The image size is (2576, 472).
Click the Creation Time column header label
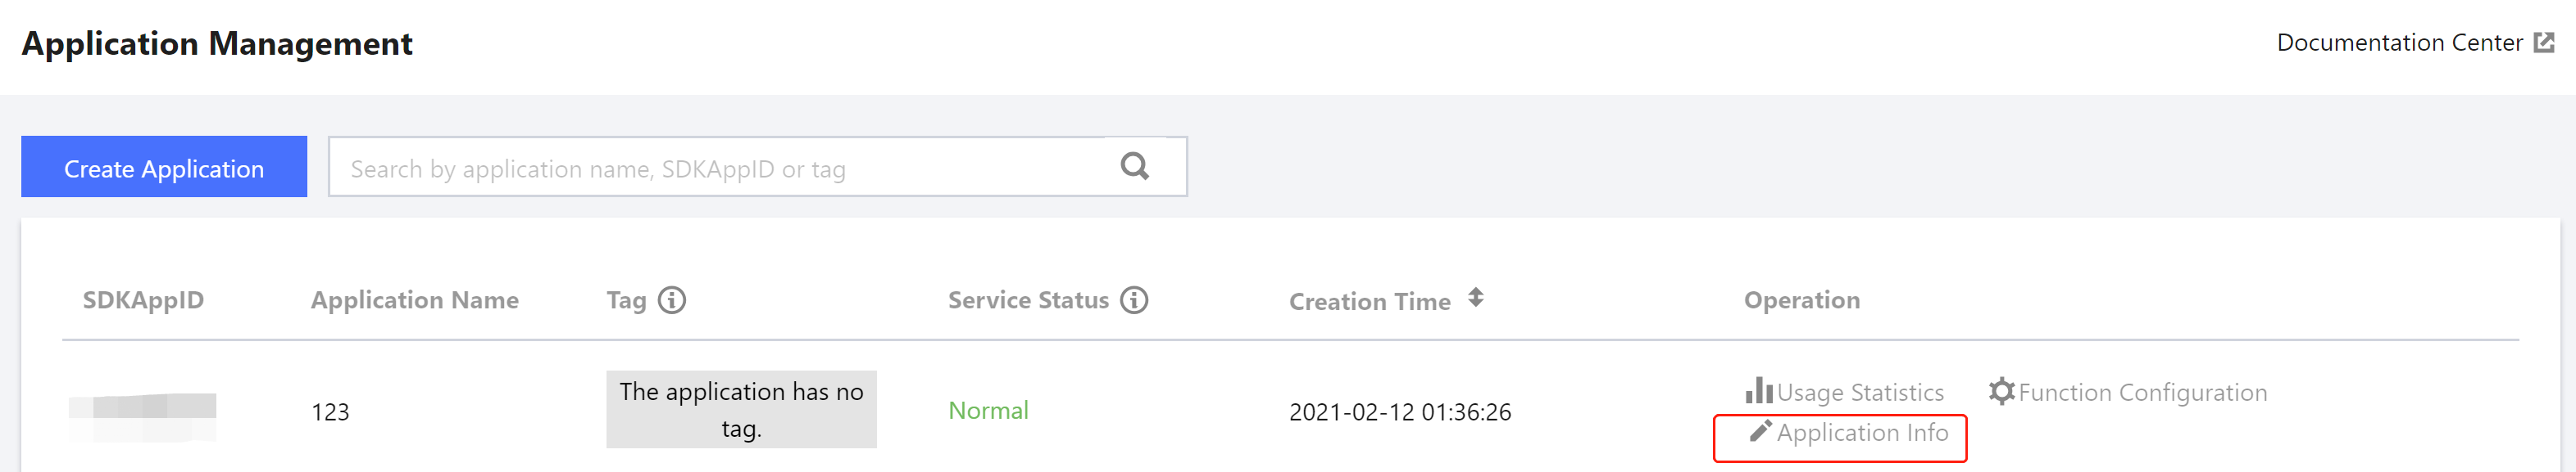(x=1369, y=301)
